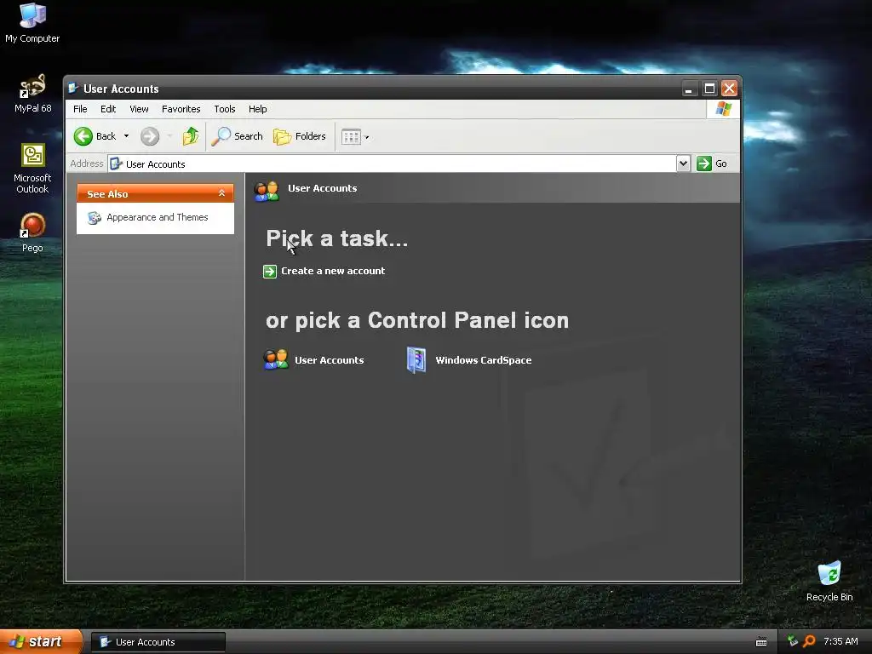This screenshot has width=872, height=654.
Task: Toggle the Folders pane
Action: click(x=299, y=136)
